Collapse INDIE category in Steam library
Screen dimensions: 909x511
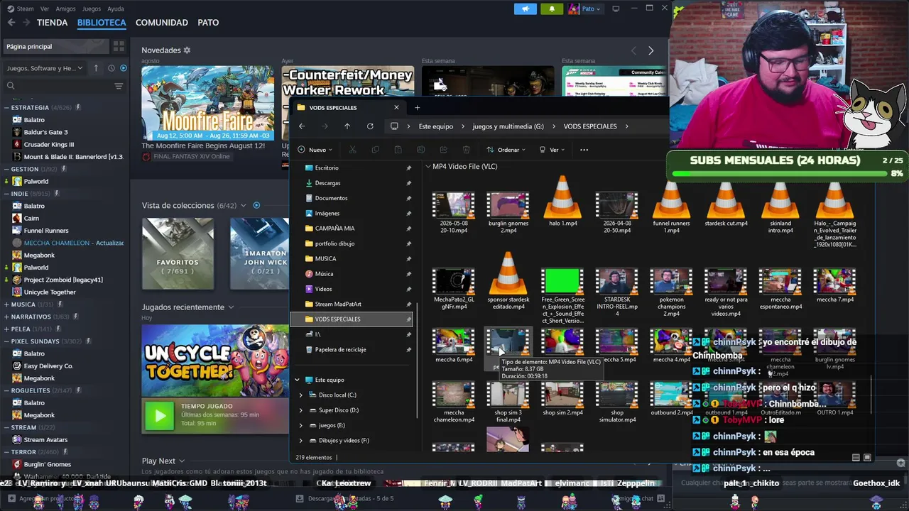click(x=6, y=194)
